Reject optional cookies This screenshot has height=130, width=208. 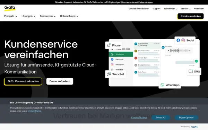(x=186, y=118)
